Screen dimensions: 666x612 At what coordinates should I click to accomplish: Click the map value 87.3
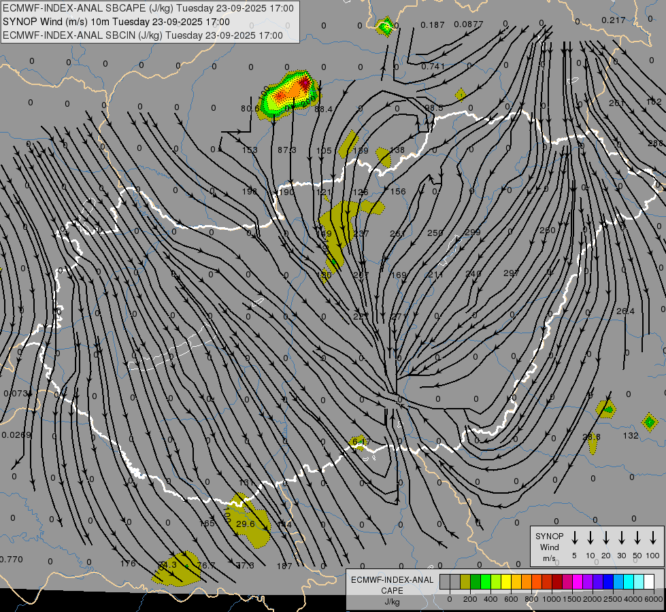(286, 150)
